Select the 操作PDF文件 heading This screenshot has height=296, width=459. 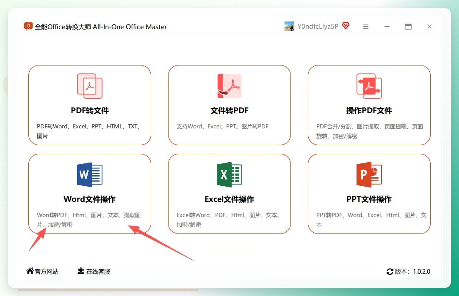click(x=369, y=111)
